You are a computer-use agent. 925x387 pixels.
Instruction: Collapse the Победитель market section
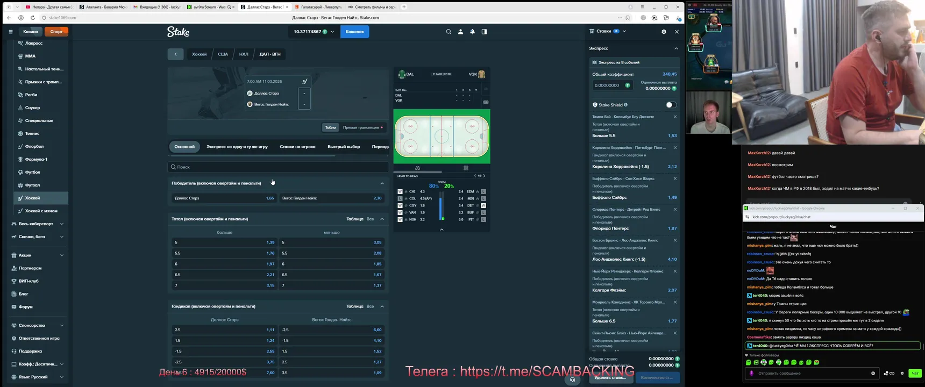click(x=382, y=183)
